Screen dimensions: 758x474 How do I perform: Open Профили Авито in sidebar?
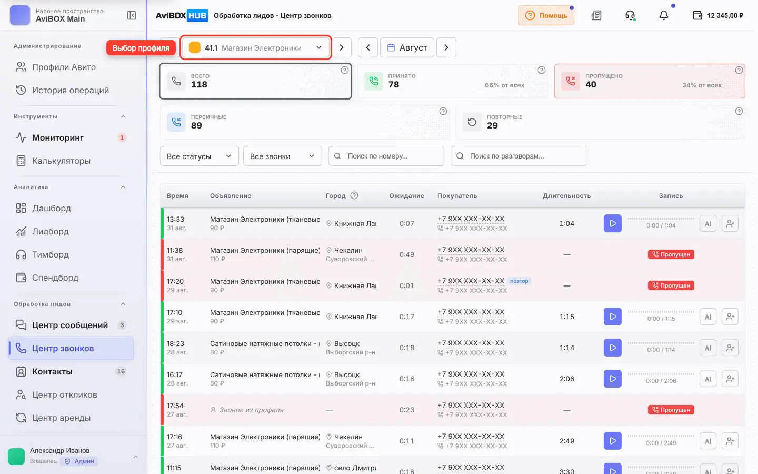click(71, 67)
